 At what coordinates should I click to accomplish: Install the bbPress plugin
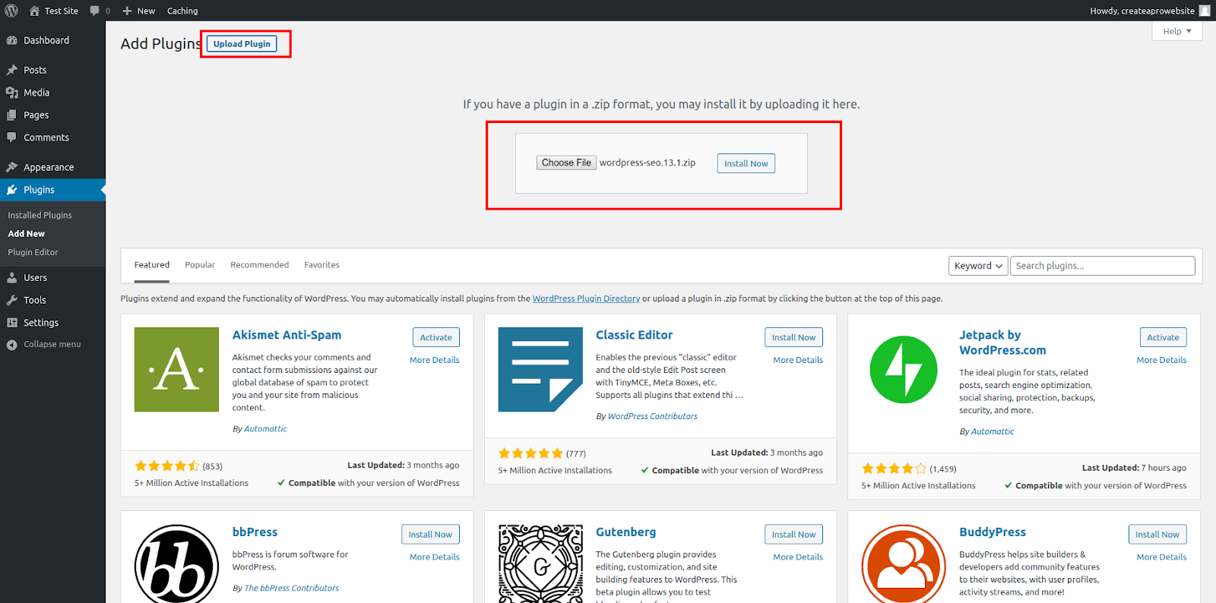430,535
